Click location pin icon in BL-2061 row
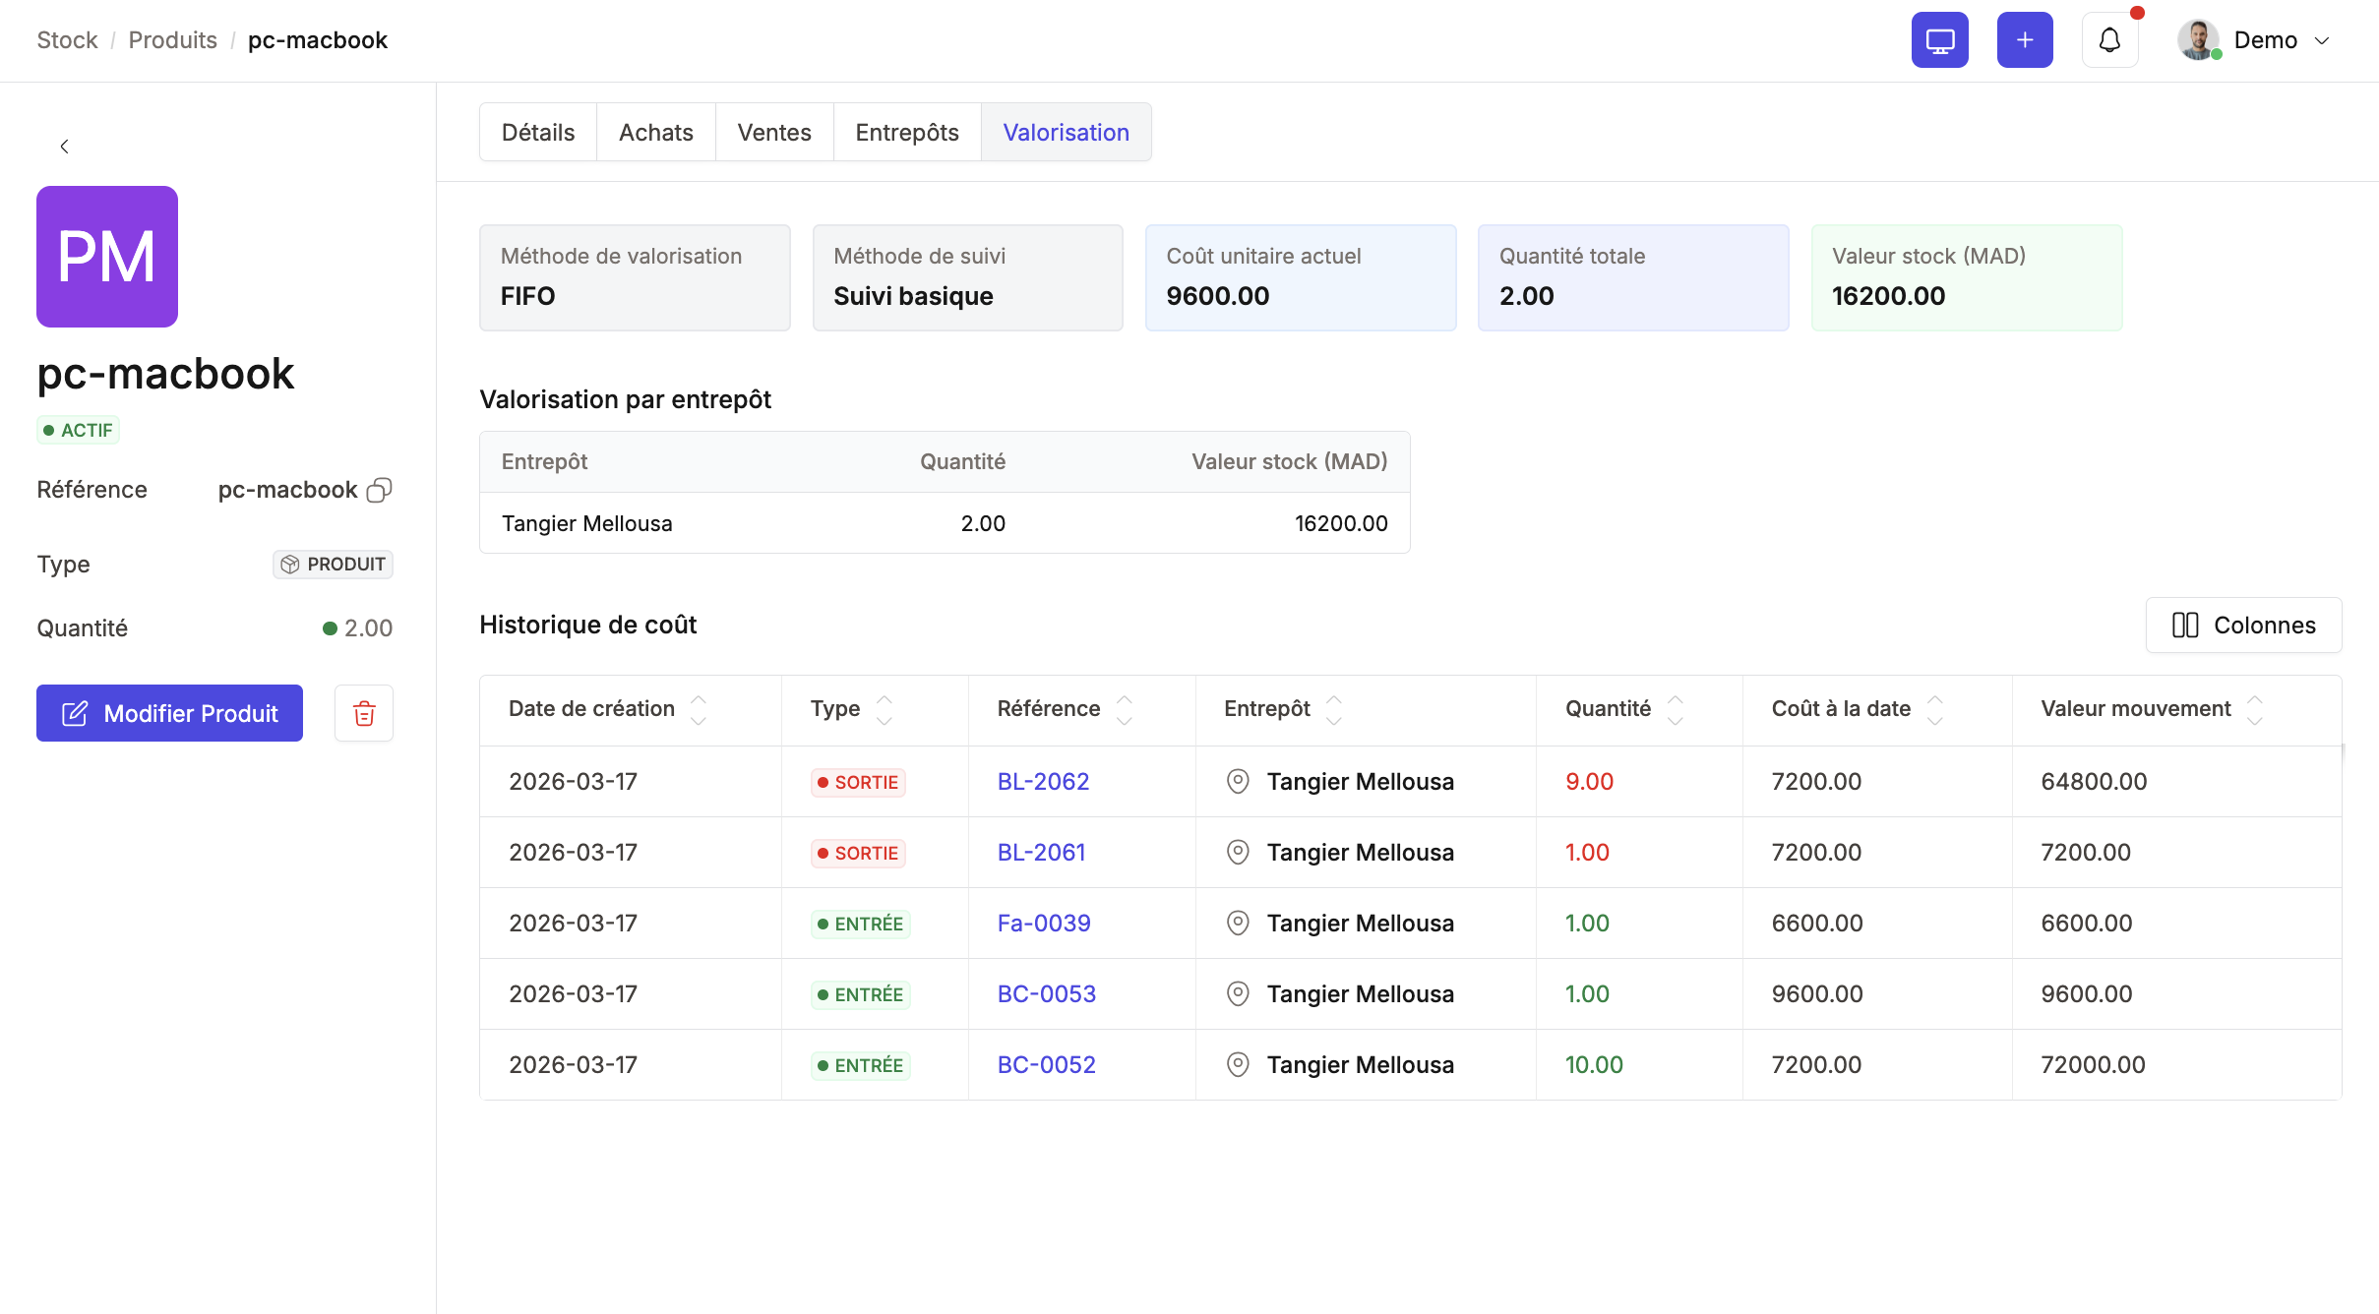The width and height of the screenshot is (2379, 1314). click(x=1238, y=853)
